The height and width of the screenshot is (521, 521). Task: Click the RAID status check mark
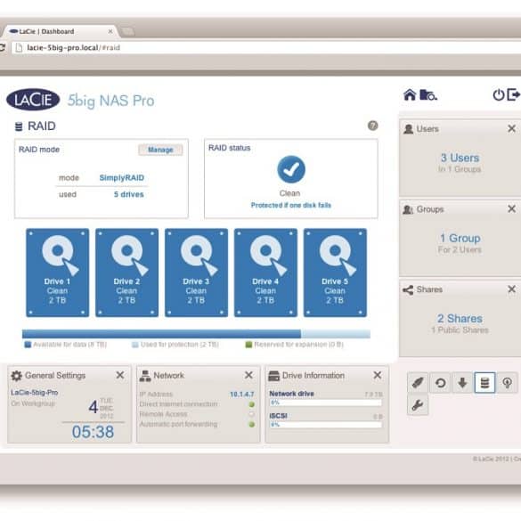(x=291, y=169)
